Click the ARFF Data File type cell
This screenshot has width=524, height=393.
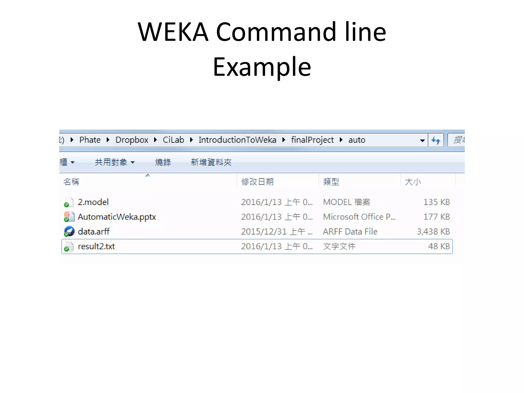[x=350, y=232]
